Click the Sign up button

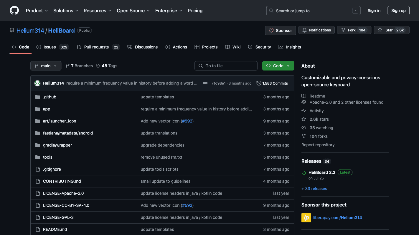398,11
